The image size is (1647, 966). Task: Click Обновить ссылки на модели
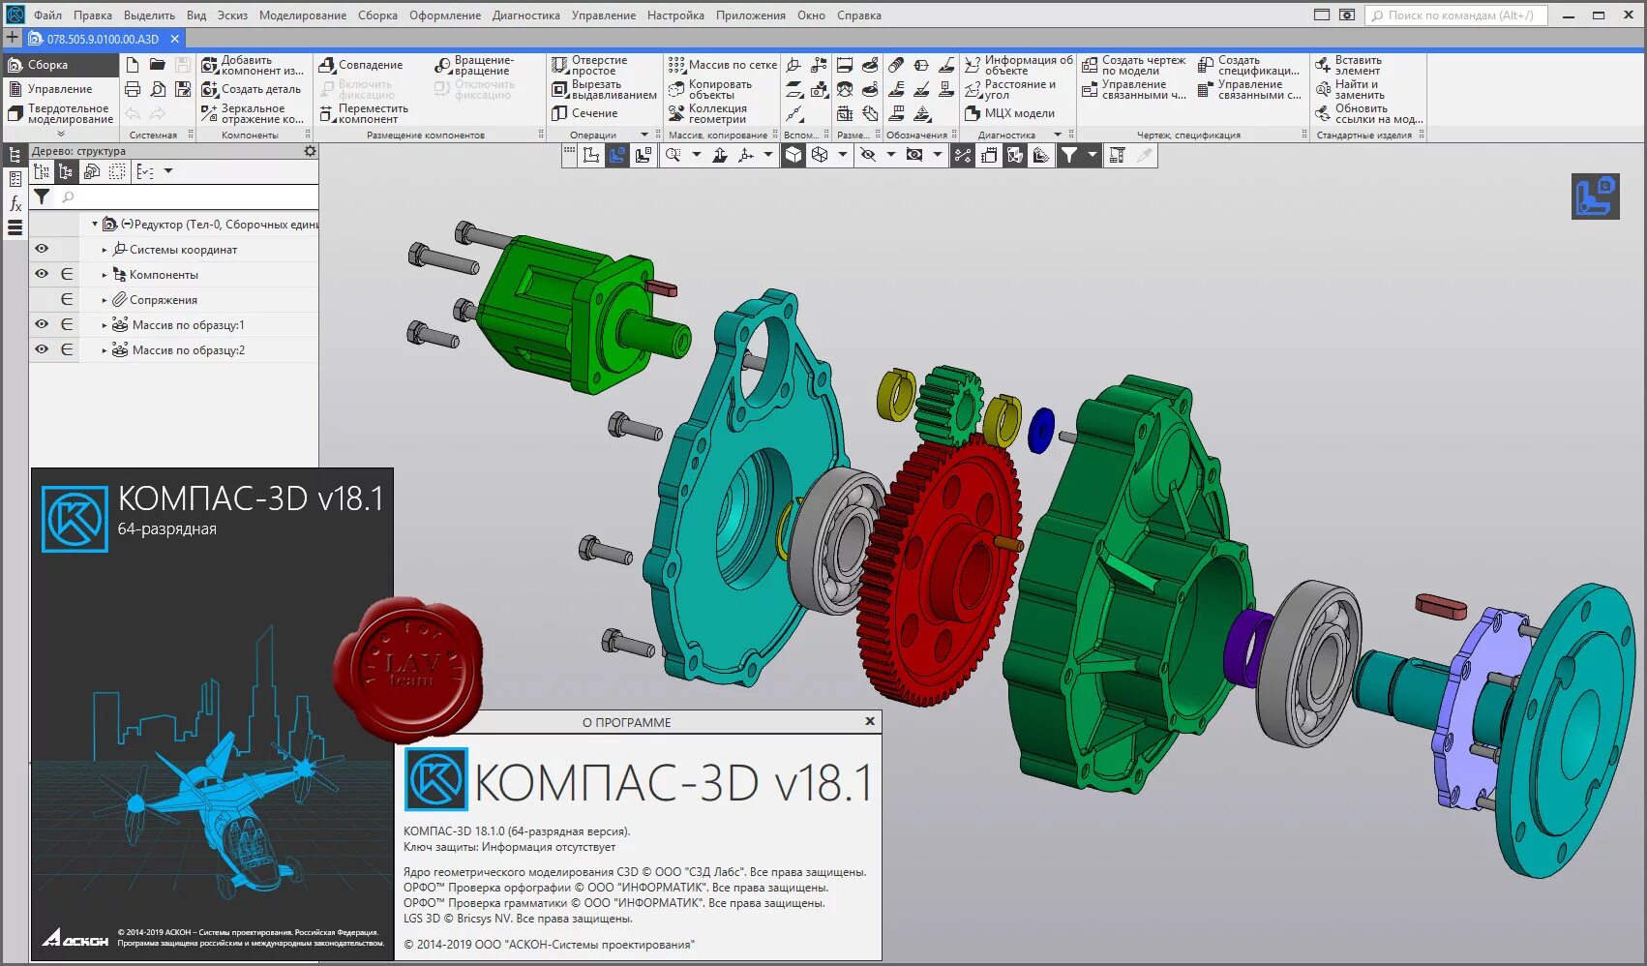click(x=1368, y=114)
